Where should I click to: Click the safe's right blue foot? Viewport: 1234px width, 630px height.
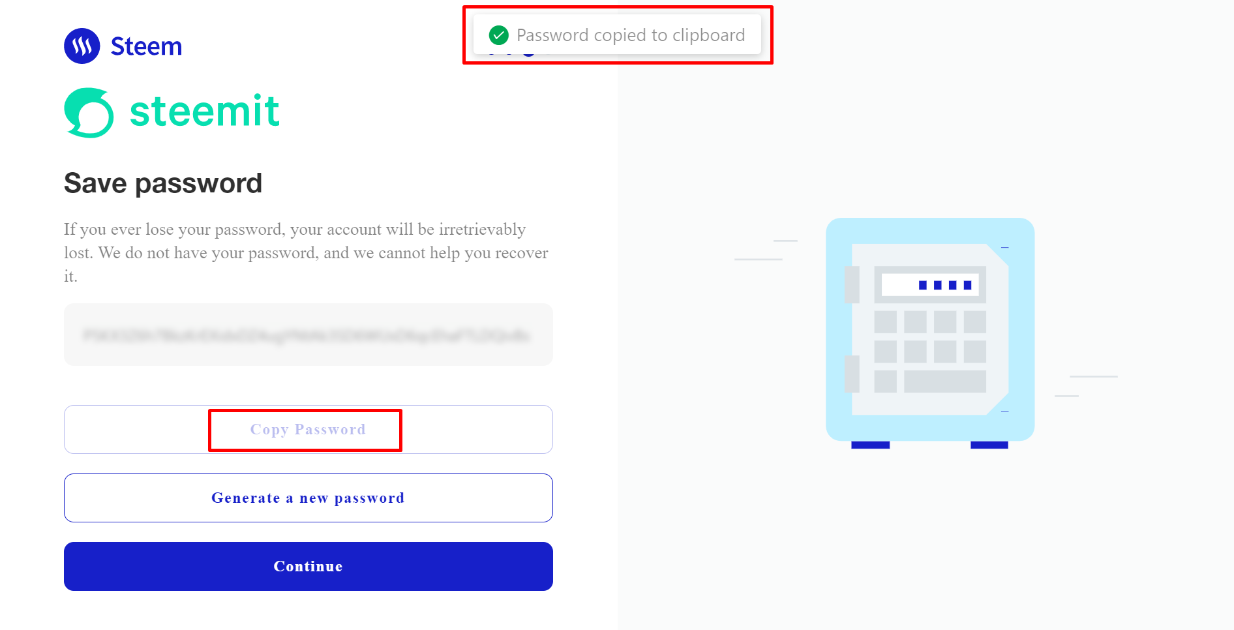coord(989,445)
